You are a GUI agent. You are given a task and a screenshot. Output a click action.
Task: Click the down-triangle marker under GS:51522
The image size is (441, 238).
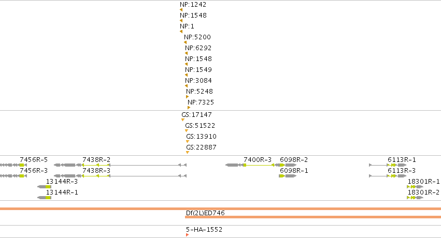187,131
